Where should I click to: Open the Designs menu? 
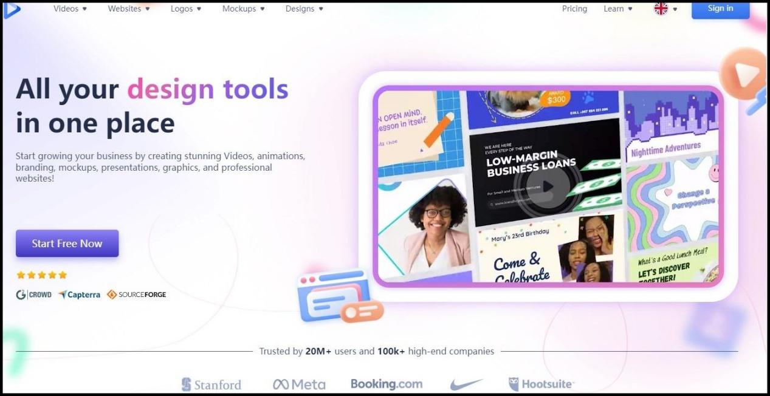pos(304,9)
